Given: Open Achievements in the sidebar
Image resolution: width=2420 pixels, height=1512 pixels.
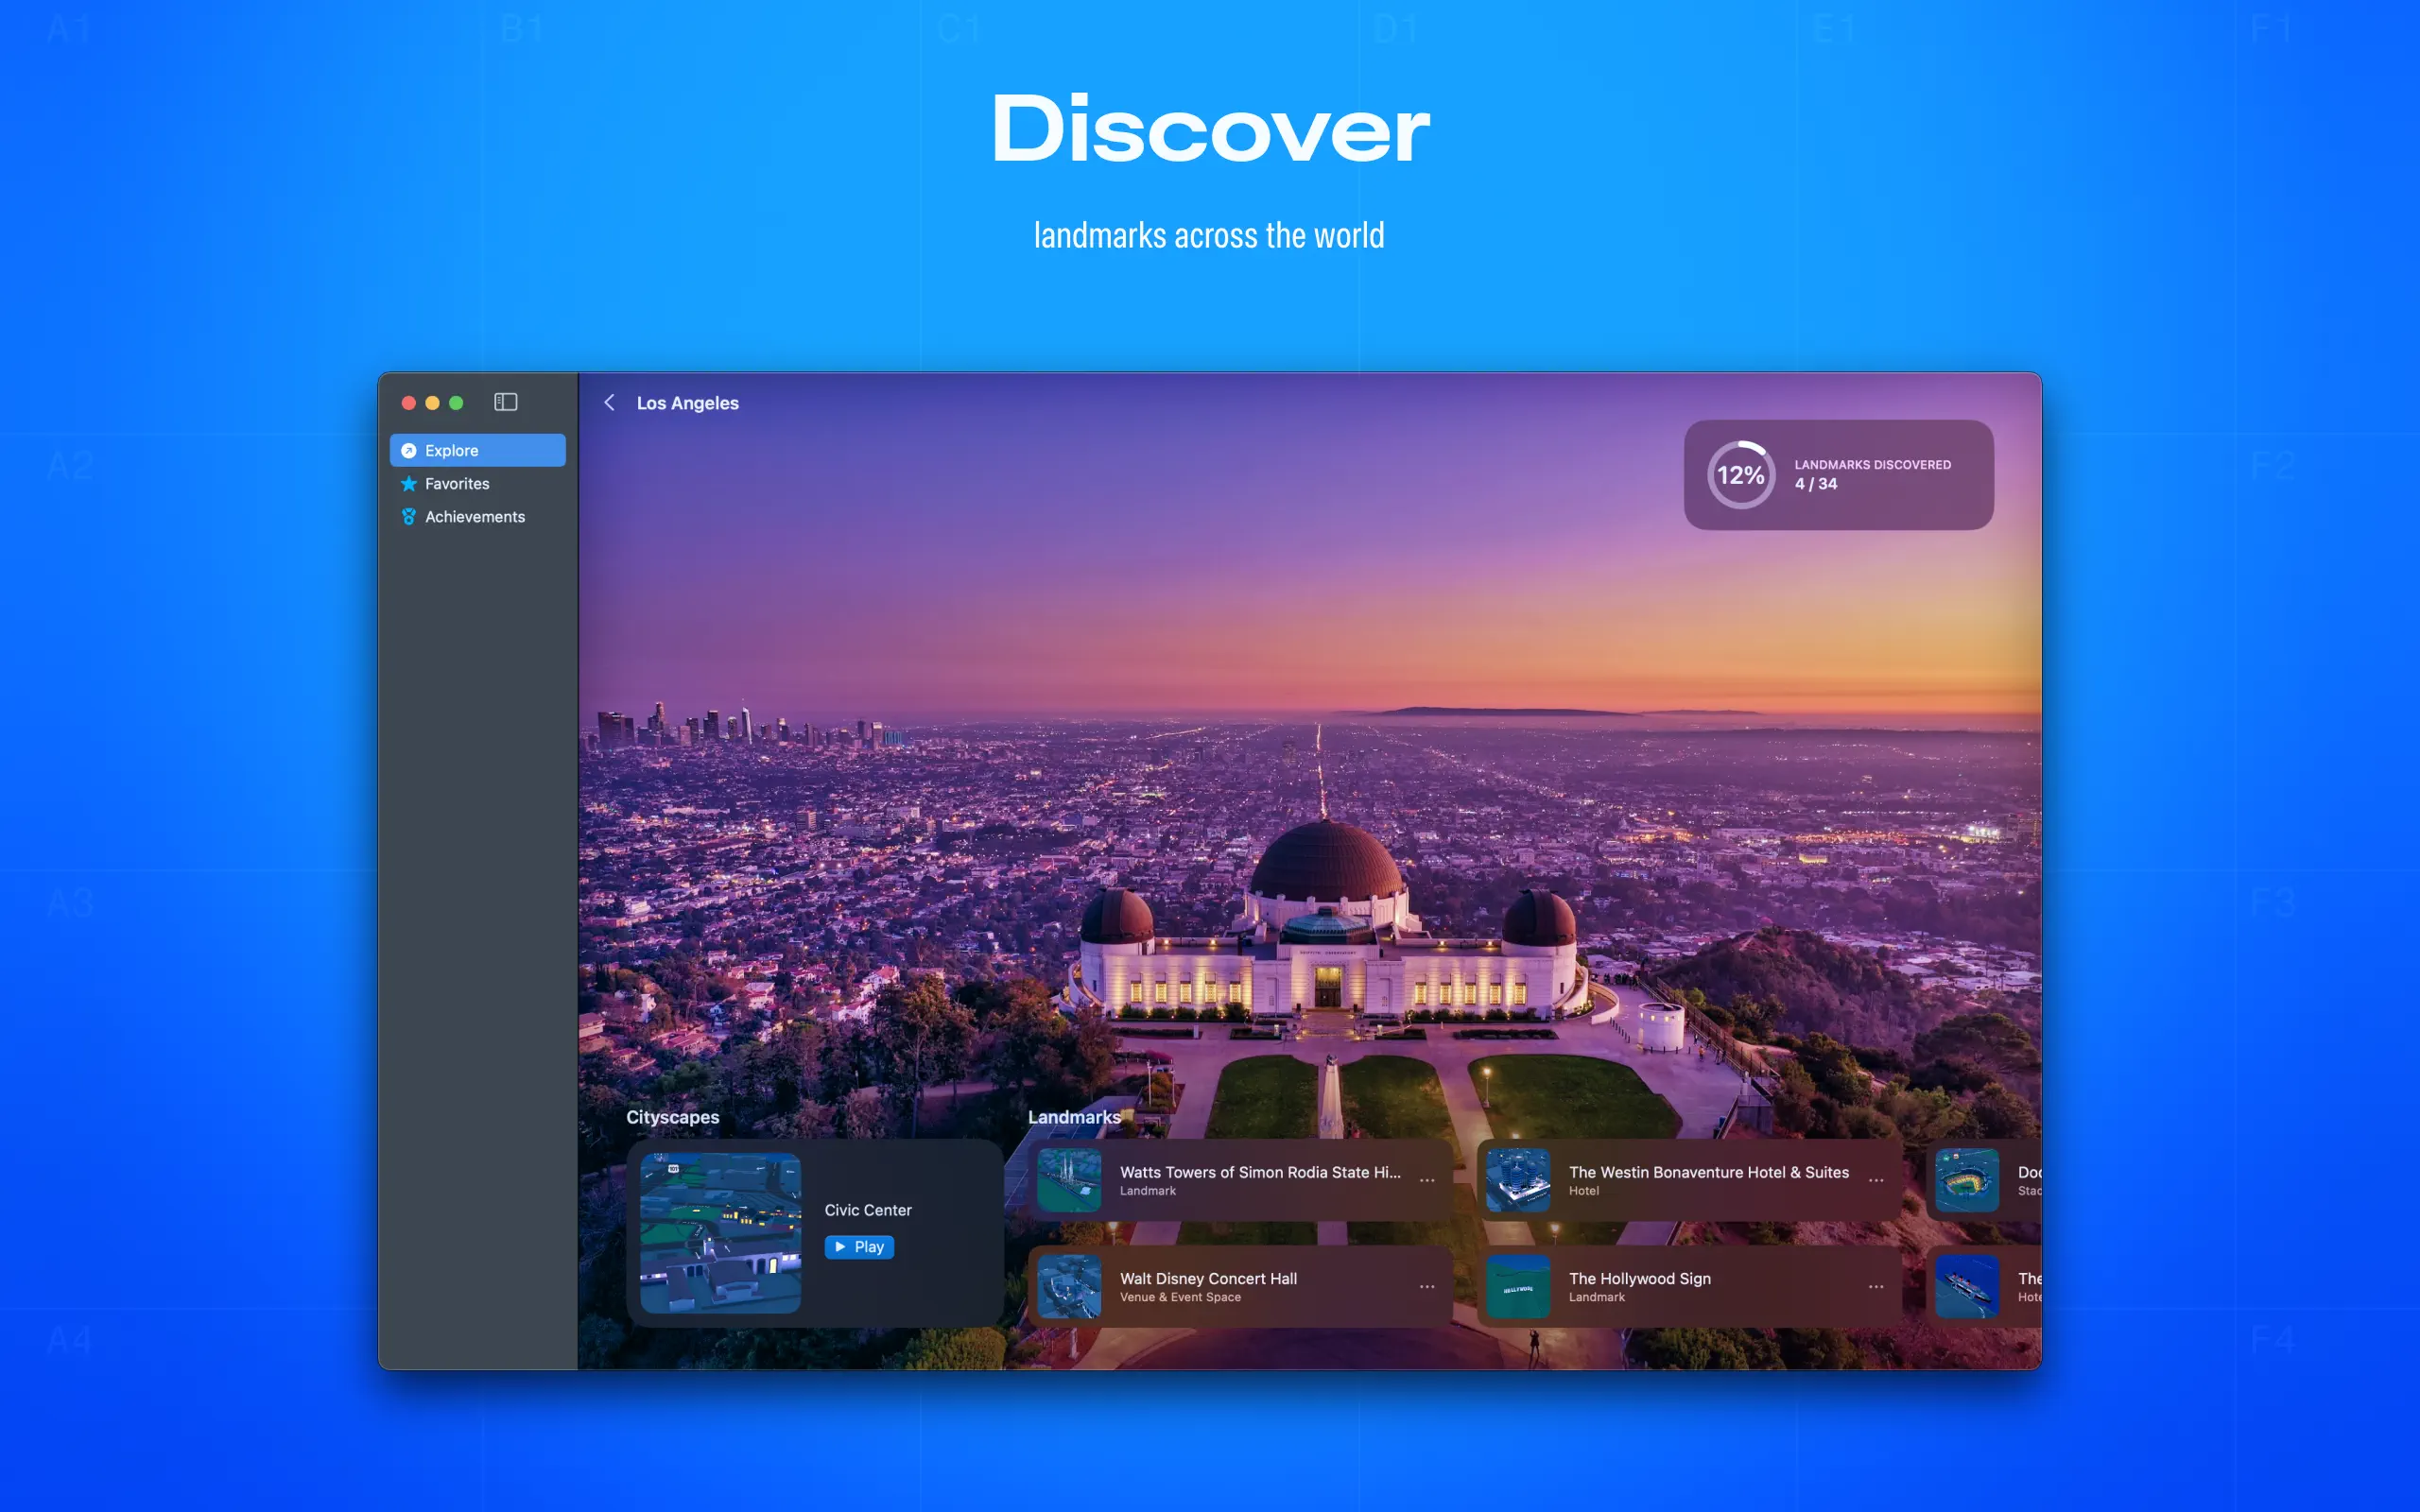Looking at the screenshot, I should [x=474, y=516].
